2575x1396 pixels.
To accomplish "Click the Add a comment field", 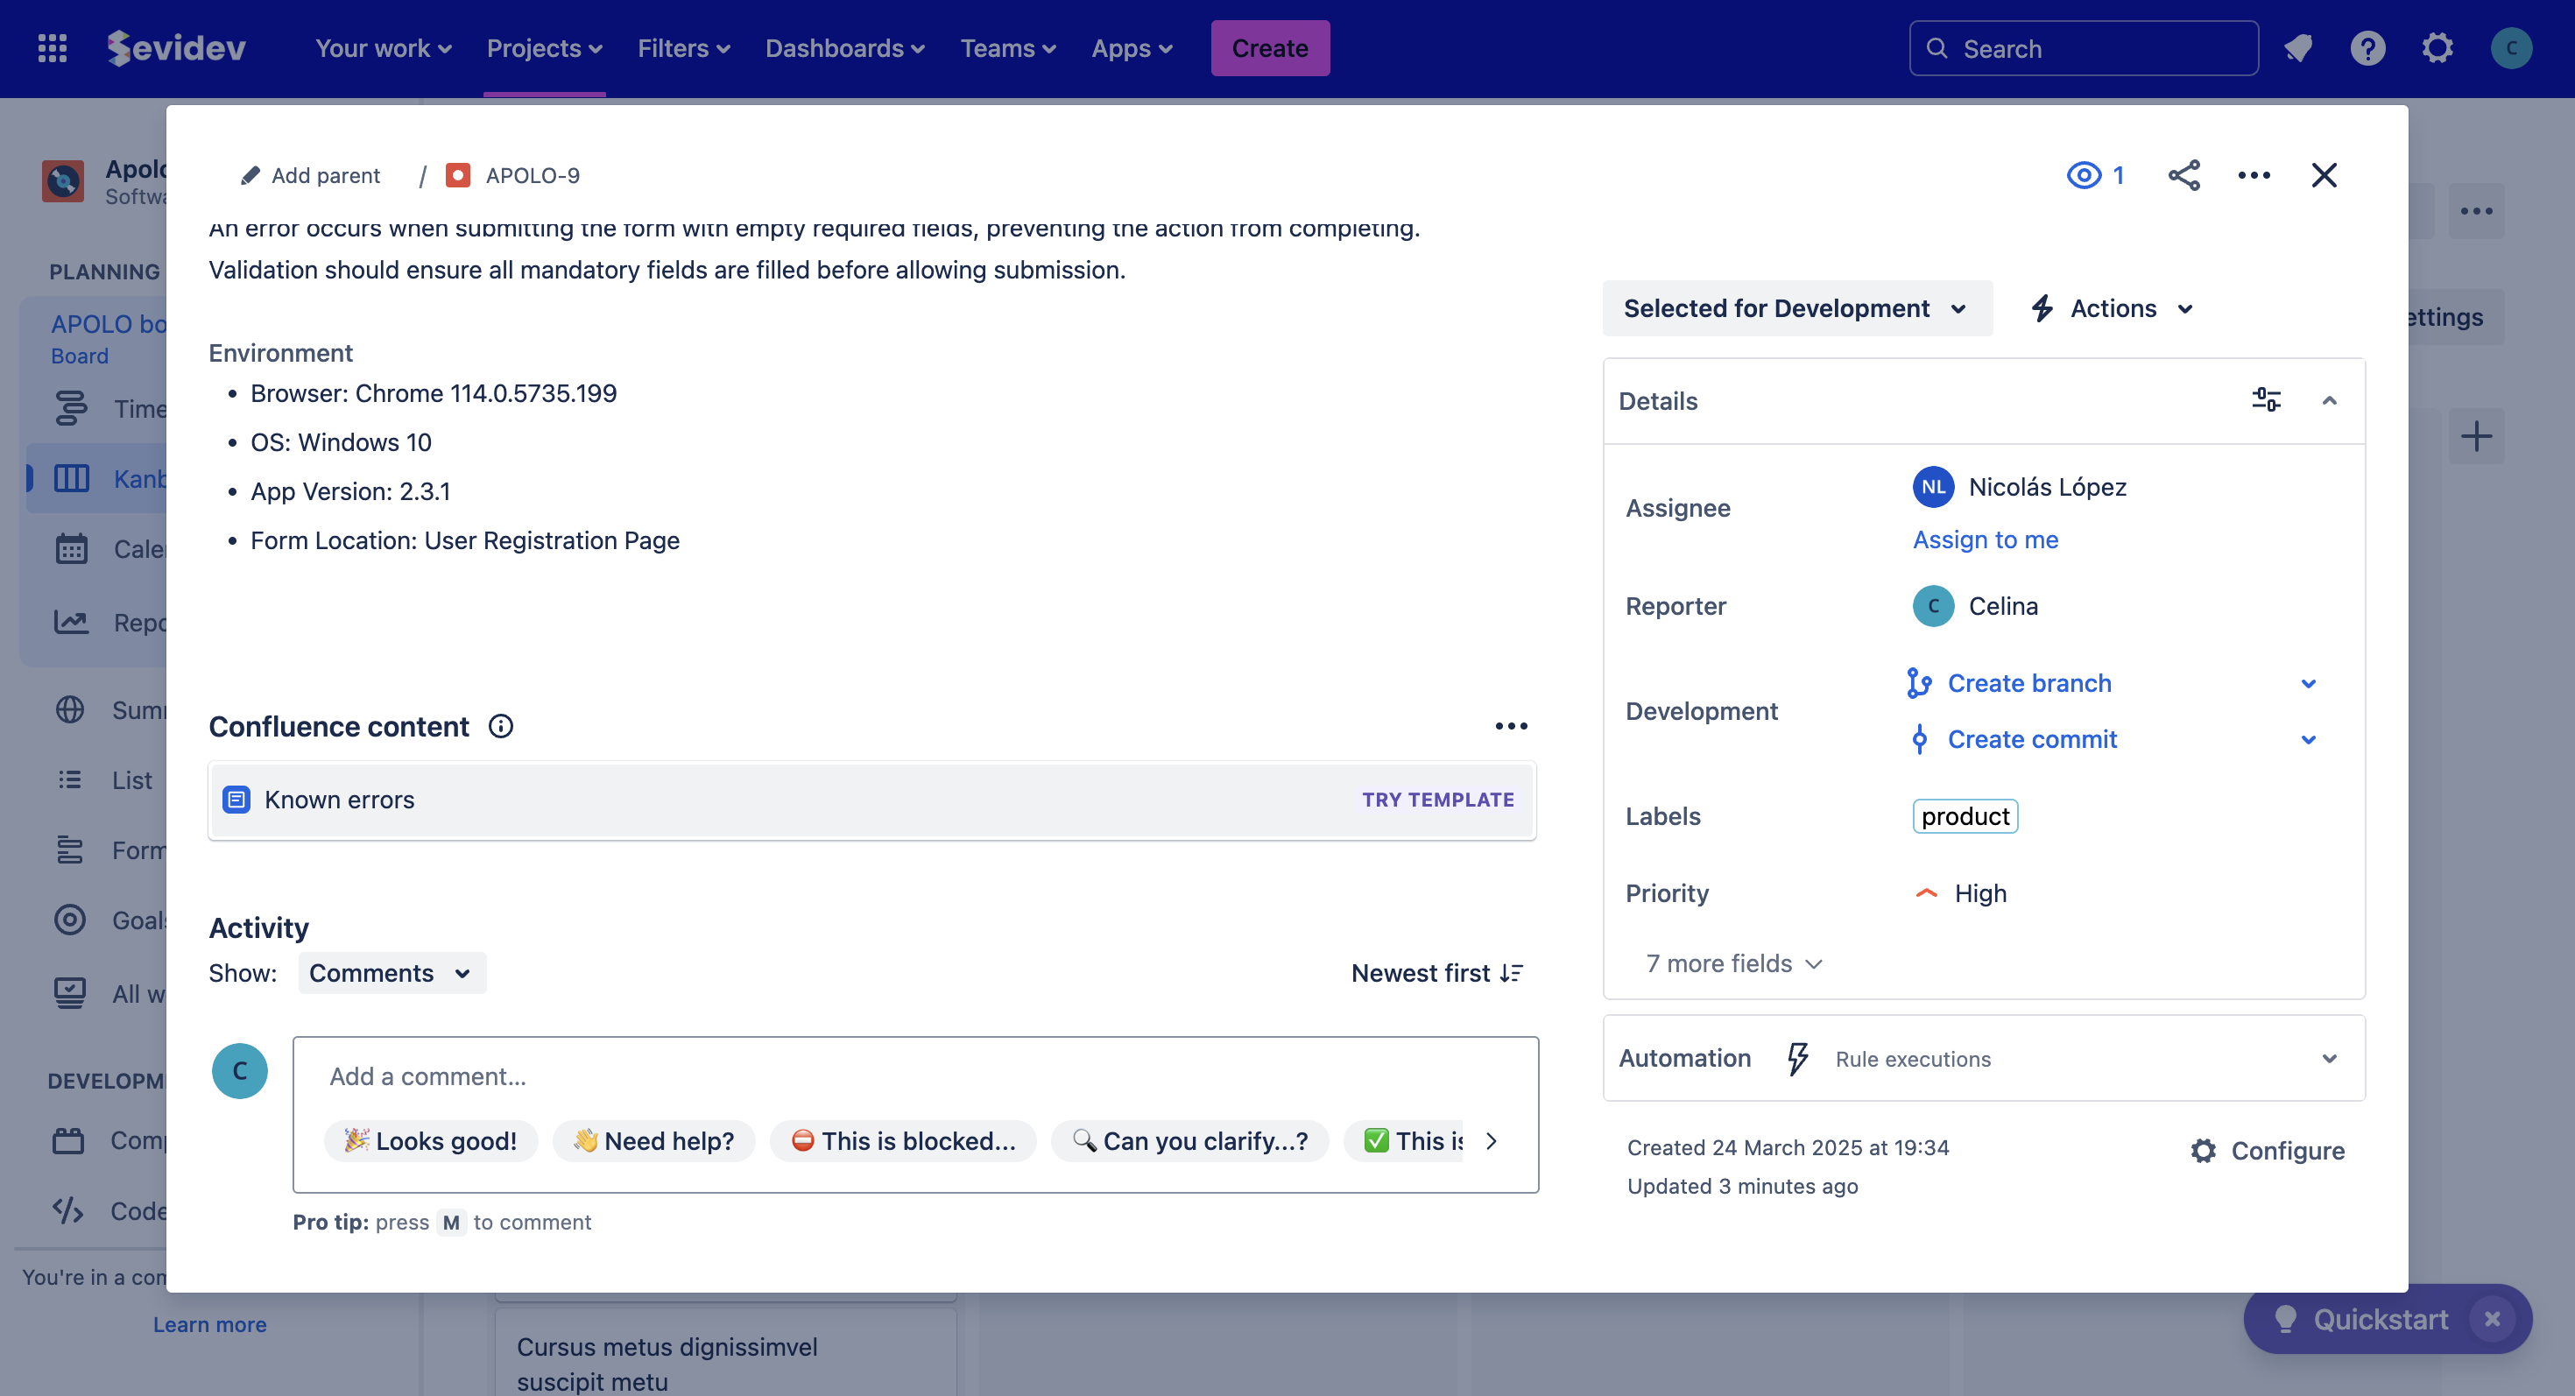I will 914,1076.
